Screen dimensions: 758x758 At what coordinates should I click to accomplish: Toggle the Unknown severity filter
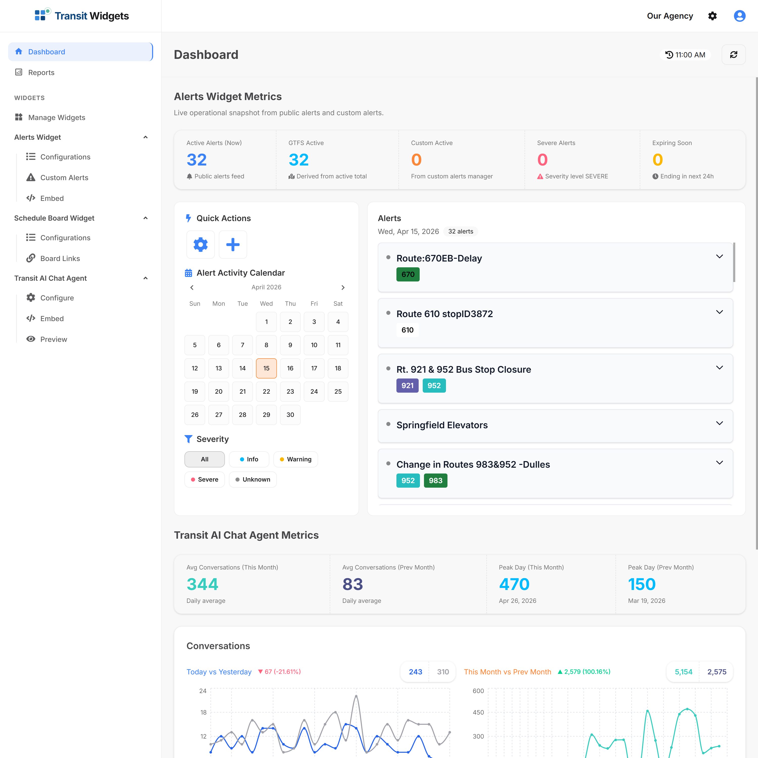(253, 480)
